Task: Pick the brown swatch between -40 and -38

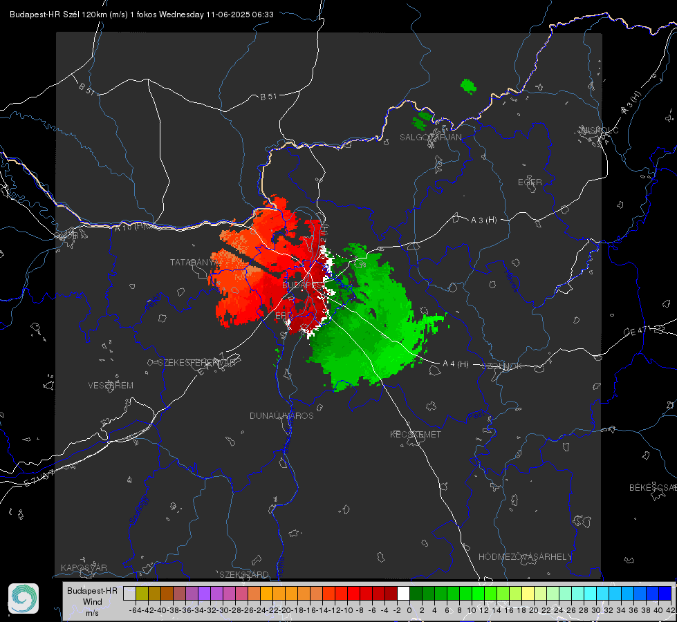Action: (167, 593)
